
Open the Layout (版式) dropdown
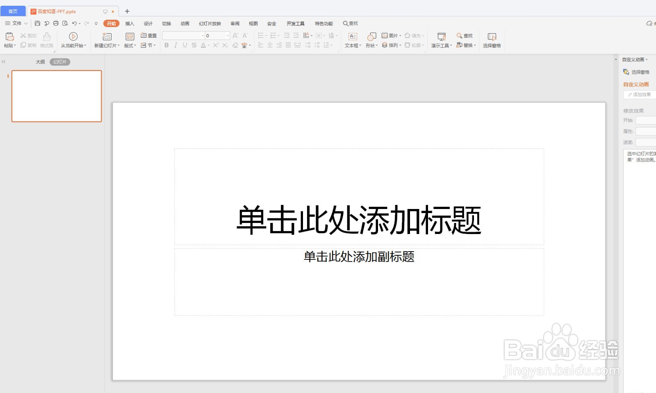[130, 45]
